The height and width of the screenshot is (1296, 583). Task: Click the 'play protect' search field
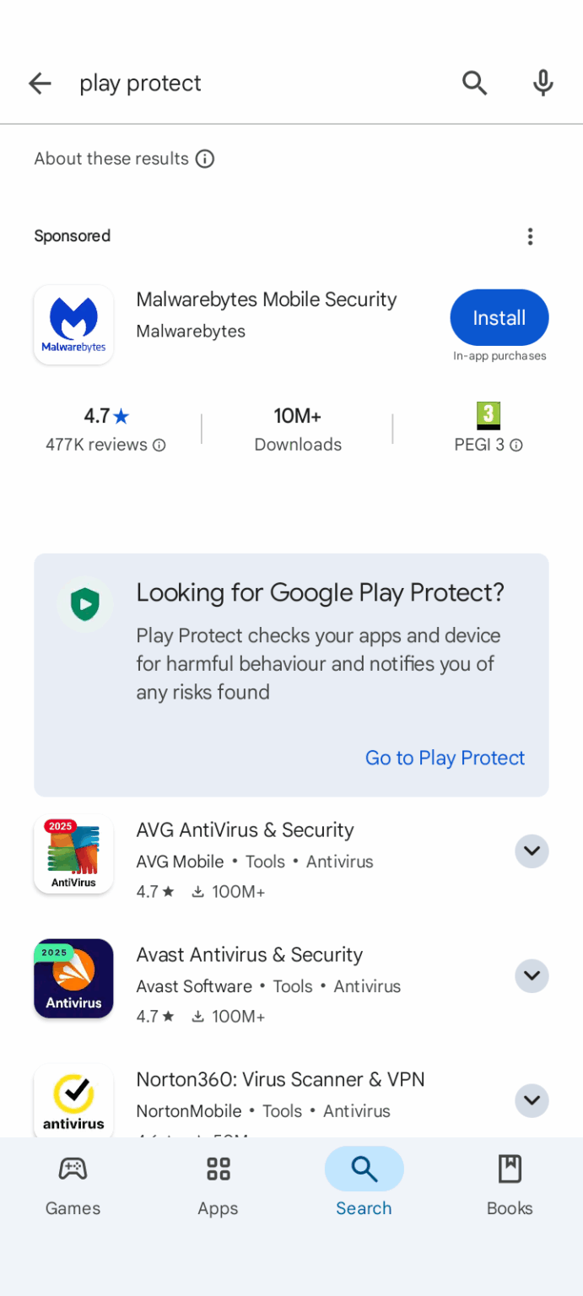click(253, 83)
